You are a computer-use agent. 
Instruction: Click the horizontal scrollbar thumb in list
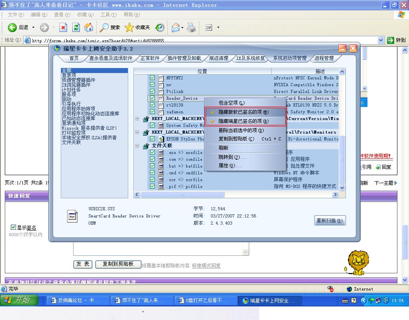182,194
